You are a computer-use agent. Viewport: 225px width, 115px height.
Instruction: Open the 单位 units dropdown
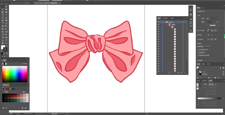coord(213,19)
